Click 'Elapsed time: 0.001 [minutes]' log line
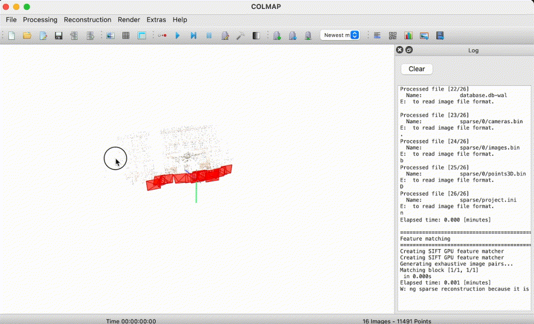 445,282
